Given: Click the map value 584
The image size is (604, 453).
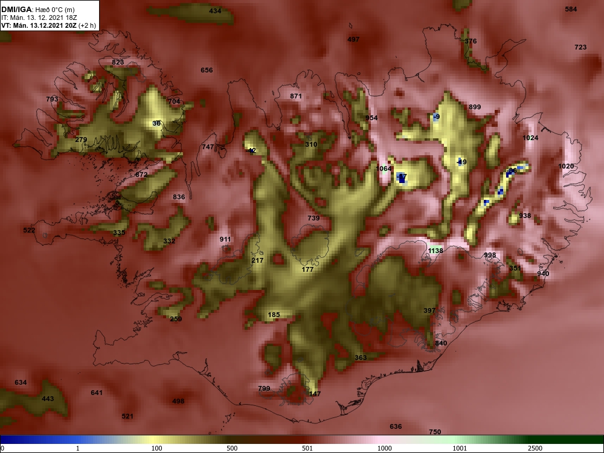Looking at the screenshot, I should pos(571,9).
